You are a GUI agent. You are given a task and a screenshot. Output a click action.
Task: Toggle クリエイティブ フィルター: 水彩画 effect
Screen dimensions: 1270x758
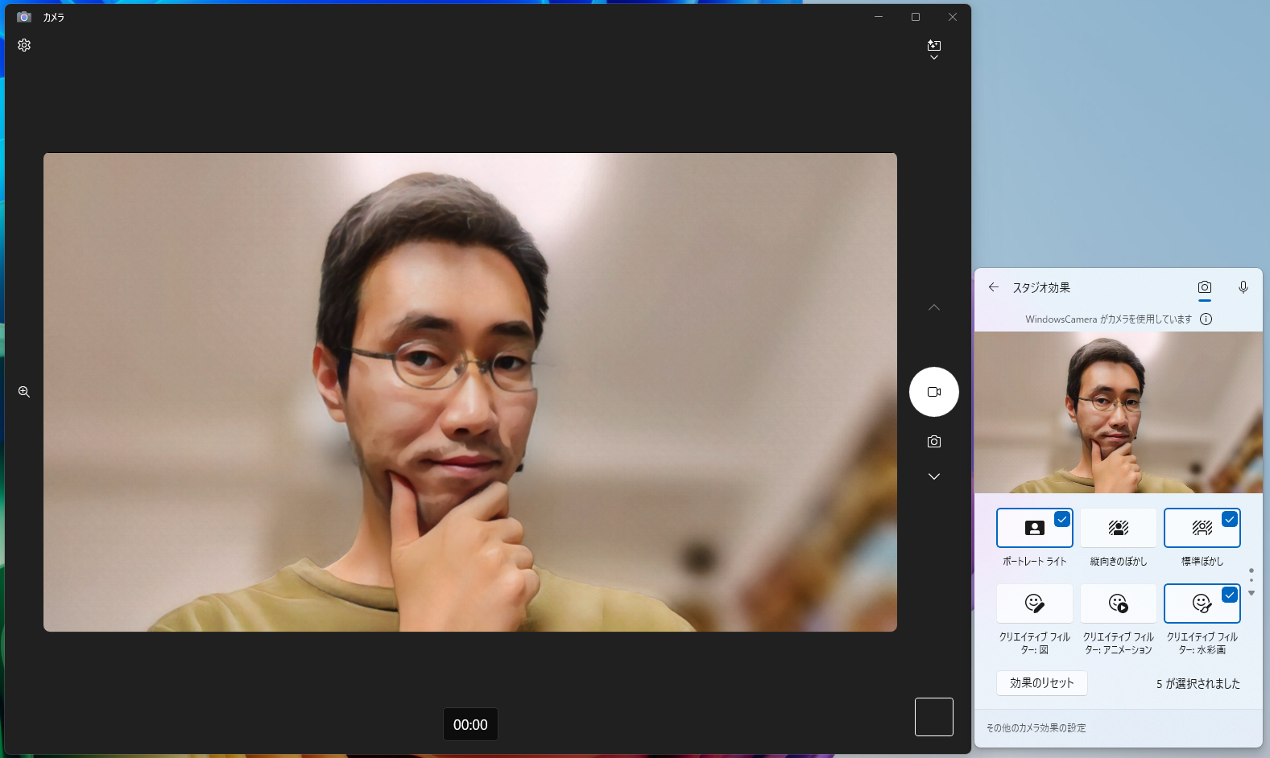pyautogui.click(x=1202, y=604)
